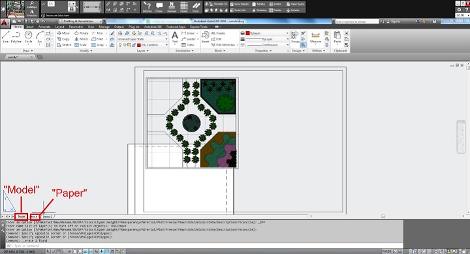The height and width of the screenshot is (254, 470).
Task: Open the Manage ribbon tab
Action: 104,27
